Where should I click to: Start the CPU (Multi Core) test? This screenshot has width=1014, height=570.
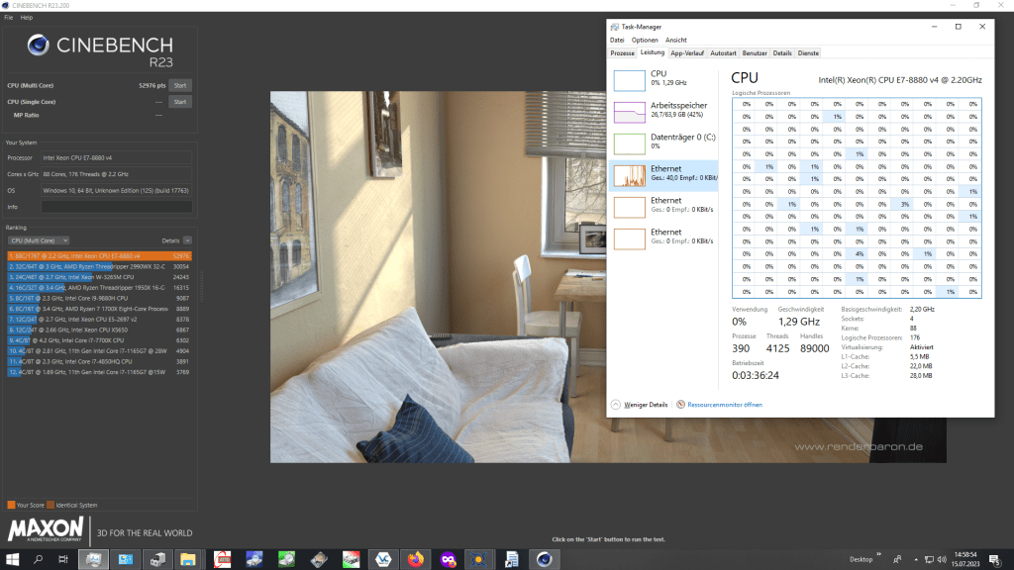[180, 85]
